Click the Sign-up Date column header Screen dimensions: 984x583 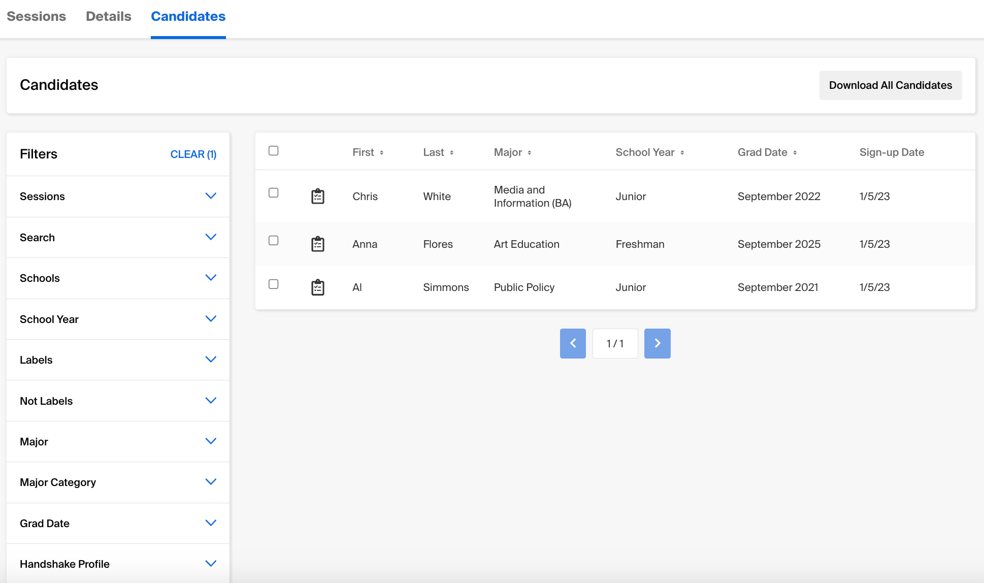click(x=892, y=152)
